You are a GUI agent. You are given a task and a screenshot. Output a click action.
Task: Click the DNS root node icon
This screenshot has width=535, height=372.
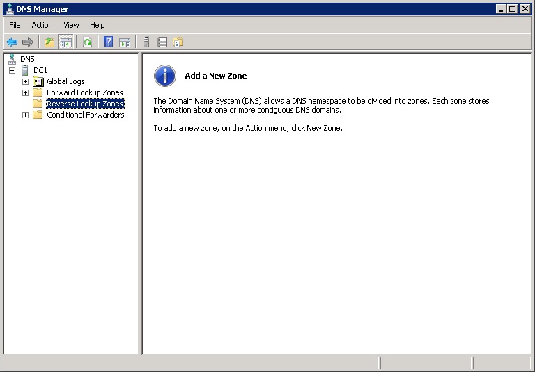click(12, 59)
